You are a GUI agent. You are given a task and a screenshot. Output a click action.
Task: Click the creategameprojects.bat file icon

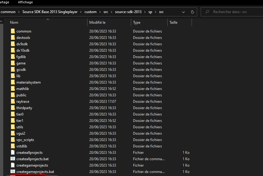click(13, 172)
